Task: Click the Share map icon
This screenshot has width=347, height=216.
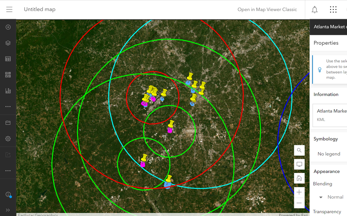Action: tap(8, 155)
